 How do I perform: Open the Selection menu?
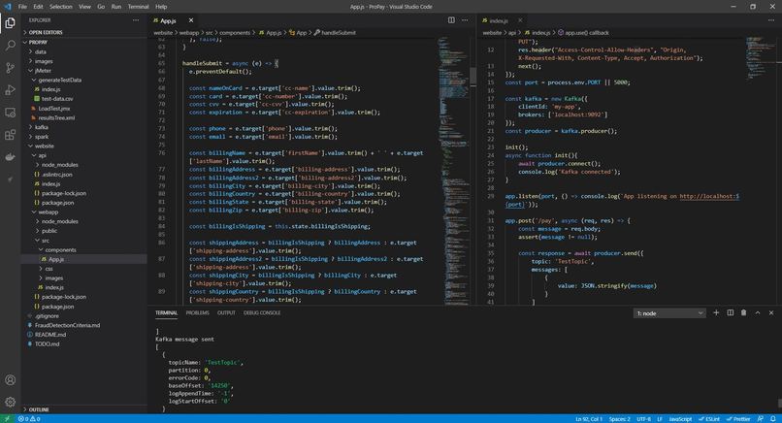tap(60, 7)
